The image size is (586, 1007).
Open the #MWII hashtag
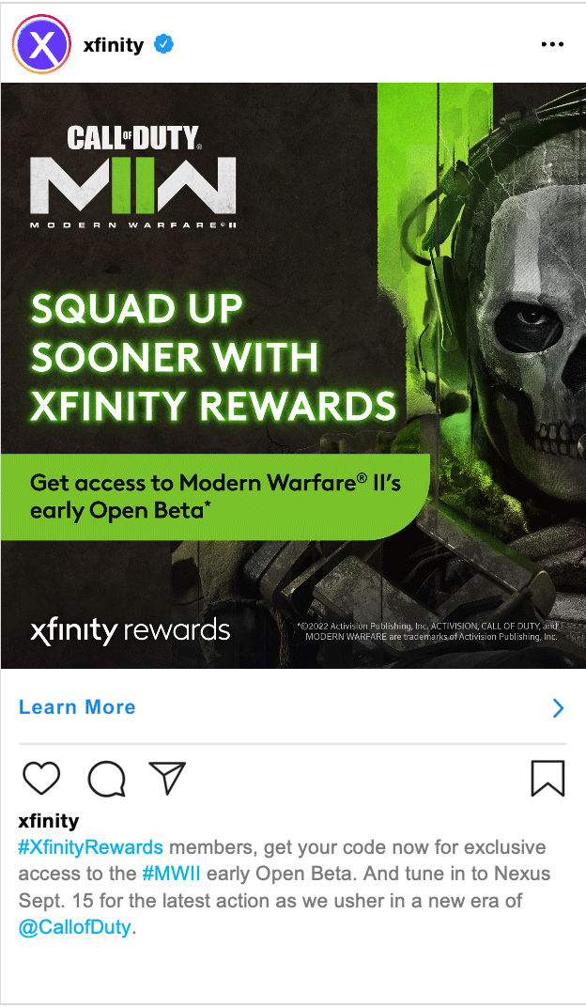pos(171,874)
